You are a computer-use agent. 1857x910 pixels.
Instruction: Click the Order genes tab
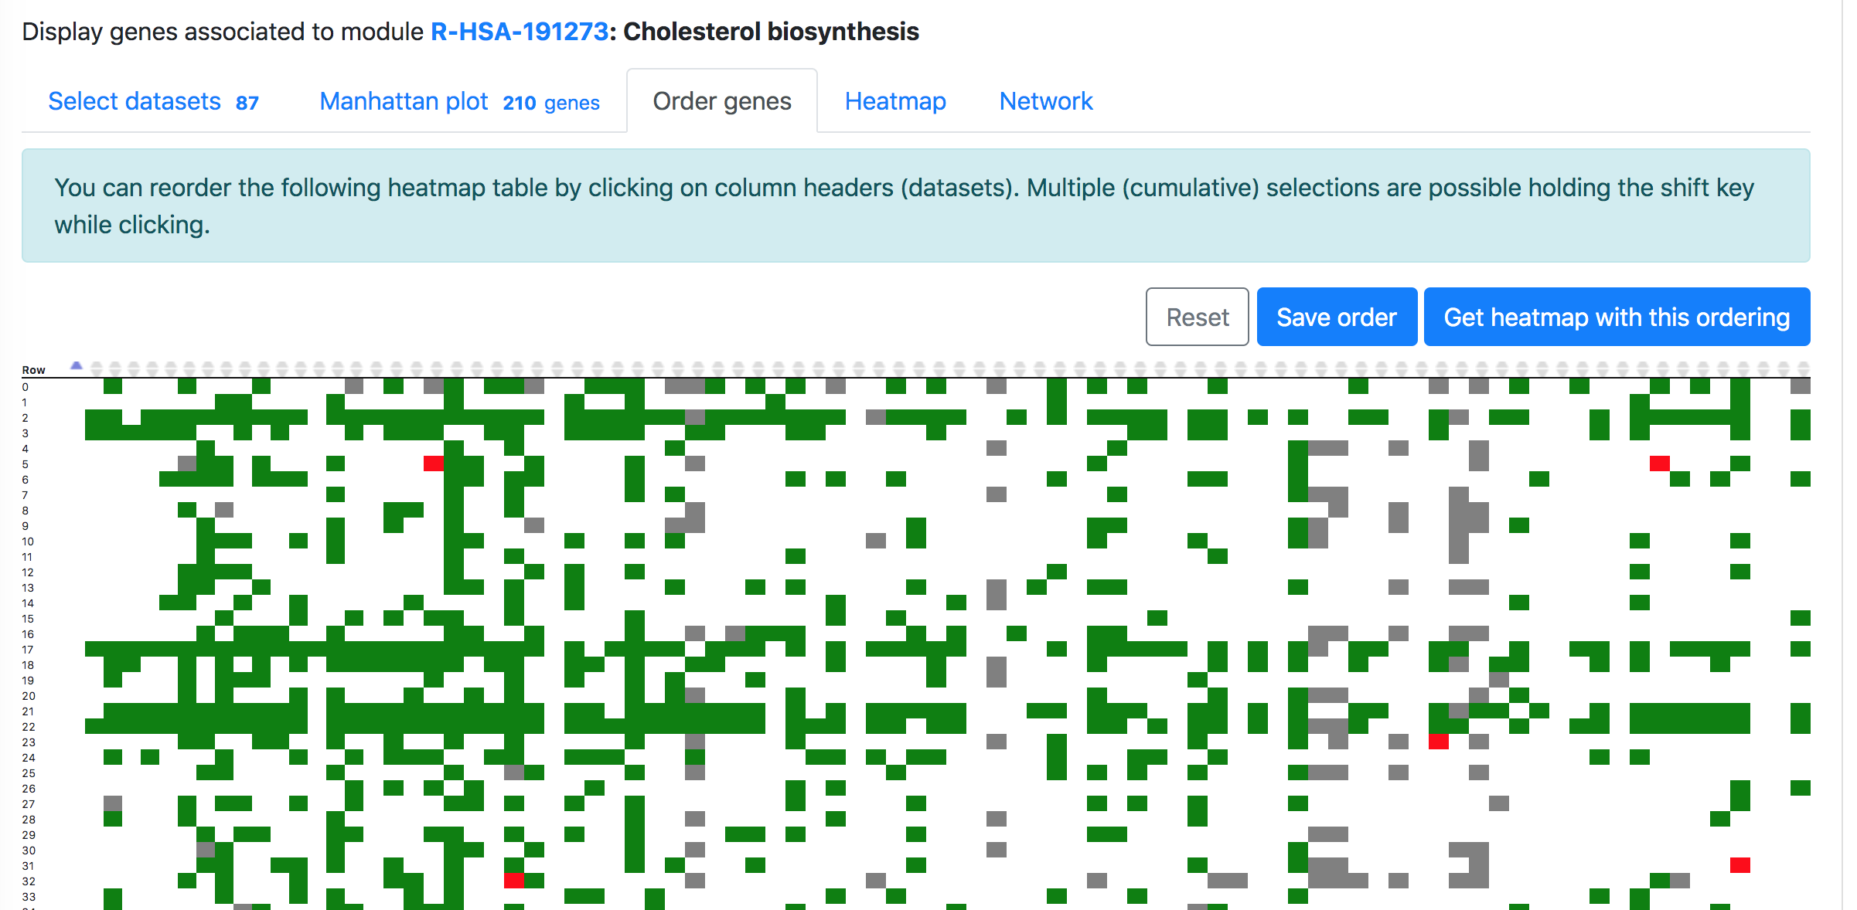[x=724, y=100]
